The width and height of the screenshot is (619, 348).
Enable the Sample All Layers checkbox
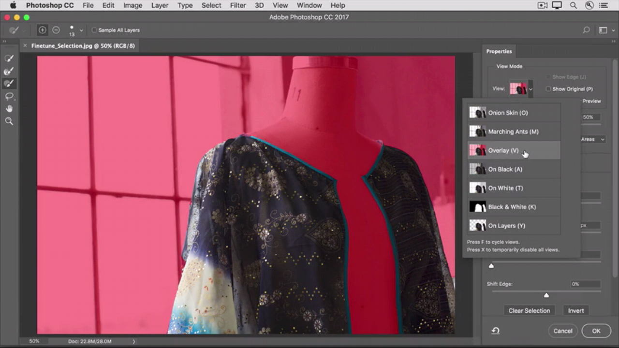tap(94, 30)
